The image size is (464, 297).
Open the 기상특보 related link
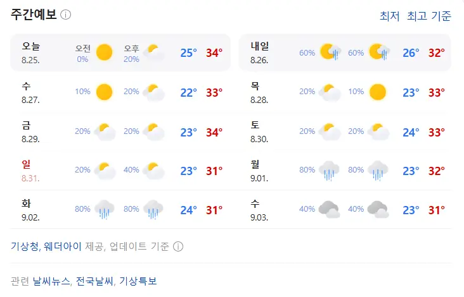[x=138, y=281]
